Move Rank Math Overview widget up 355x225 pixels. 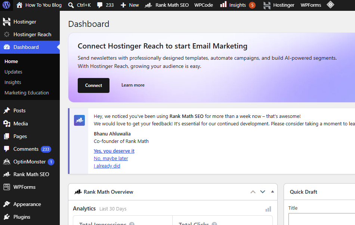click(x=253, y=192)
